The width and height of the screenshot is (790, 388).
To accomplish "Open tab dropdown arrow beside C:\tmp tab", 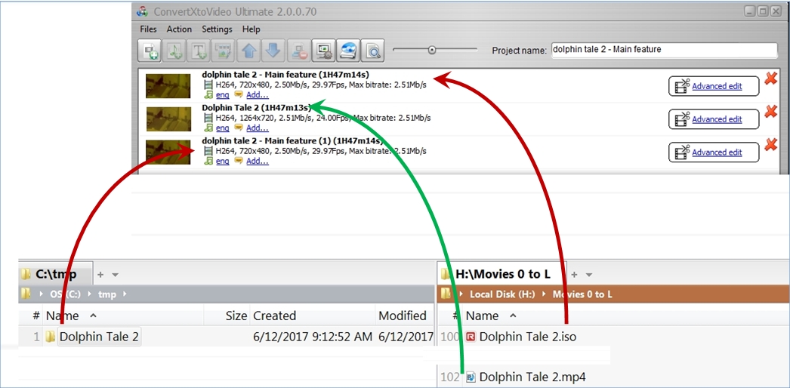I will [x=115, y=275].
